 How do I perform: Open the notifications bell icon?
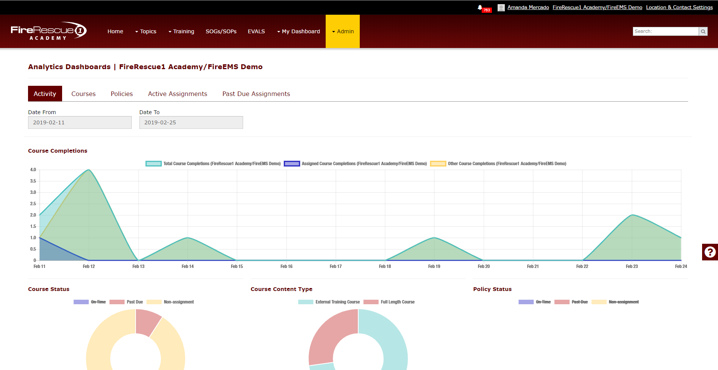[x=480, y=7]
